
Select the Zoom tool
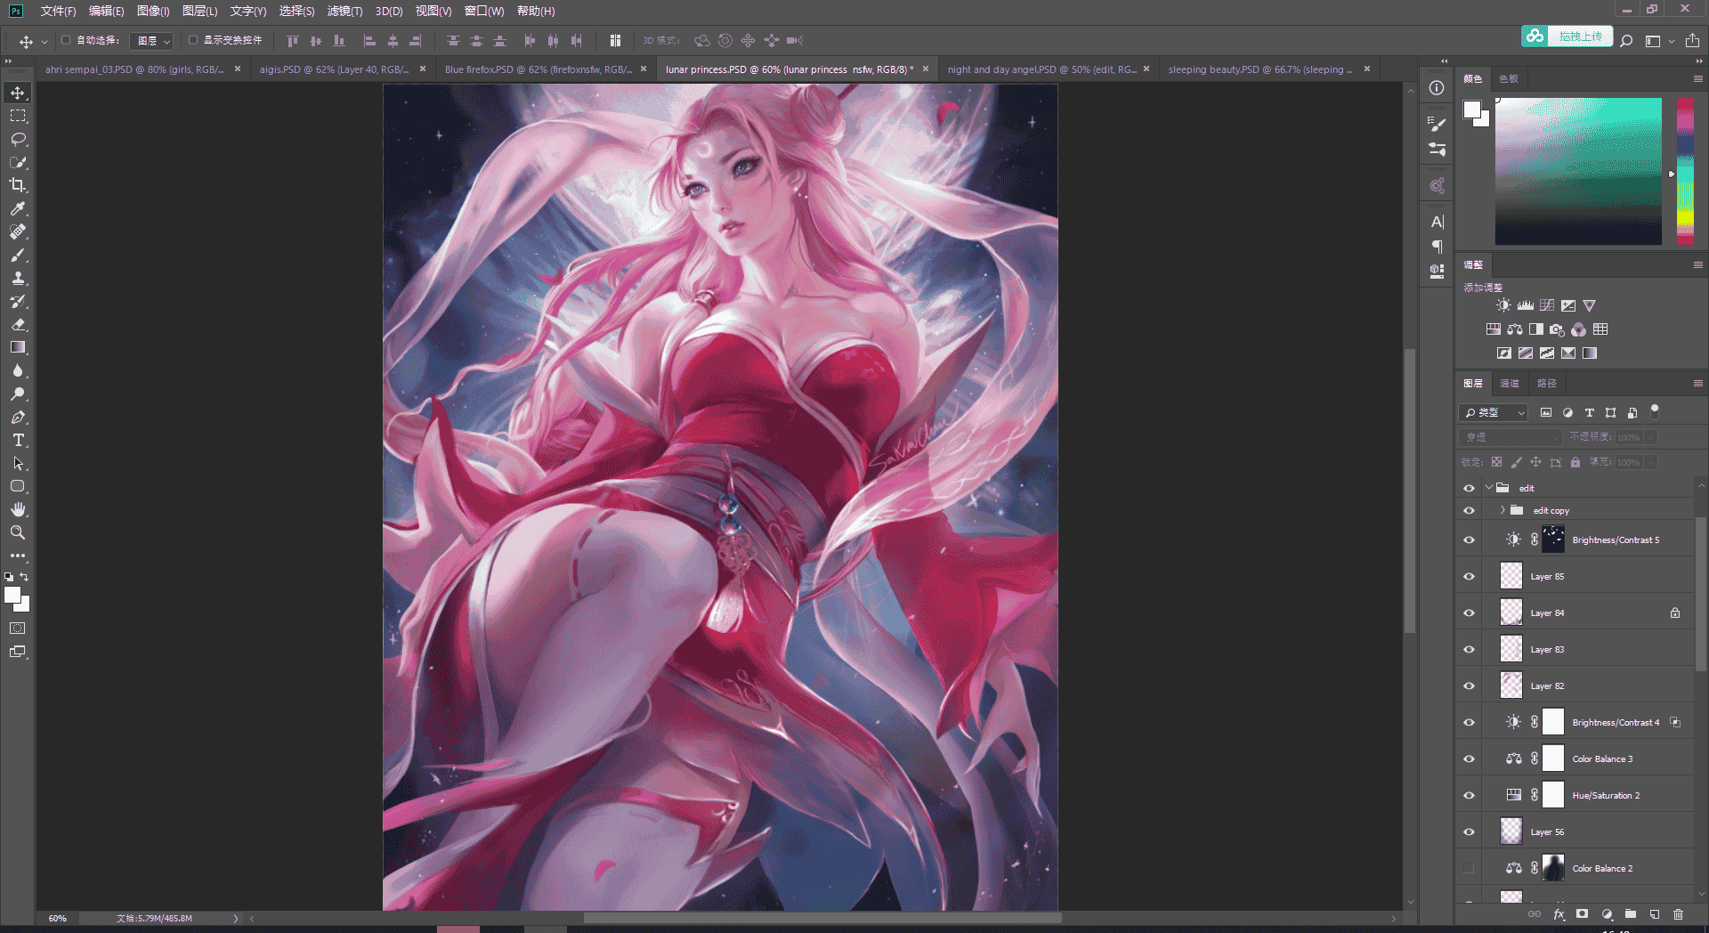coord(18,532)
